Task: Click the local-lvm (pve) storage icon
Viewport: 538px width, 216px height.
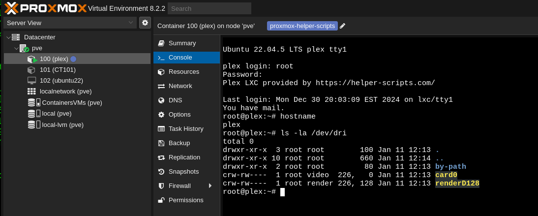Action: 33,124
